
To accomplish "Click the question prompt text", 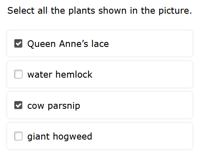I will click(x=100, y=11).
